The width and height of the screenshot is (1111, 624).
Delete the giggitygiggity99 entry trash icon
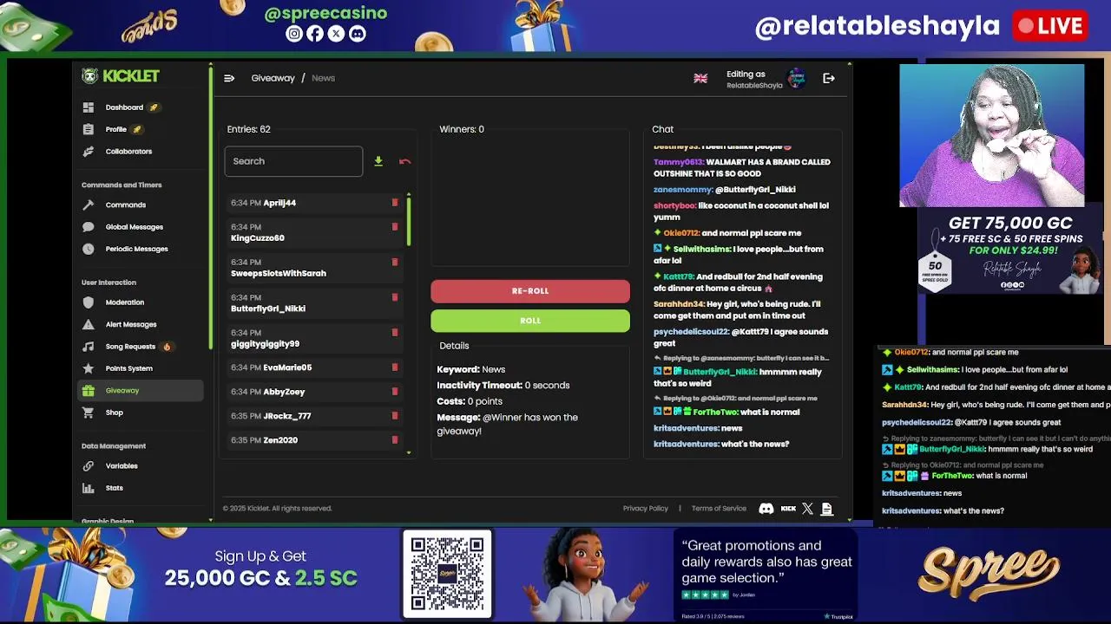pyautogui.click(x=395, y=333)
